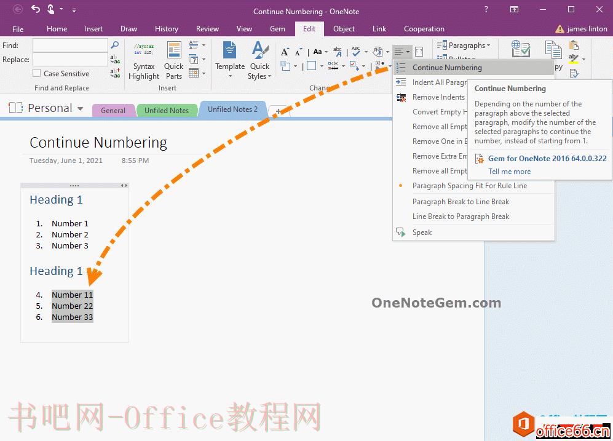Screen dimensions: 613x441
Task: Click the dotted page border icon
Action: click(419, 52)
